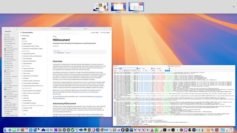The width and height of the screenshot is (237, 133).
Task: Open Shortcuts Archive bookmark
Action: (10, 54)
